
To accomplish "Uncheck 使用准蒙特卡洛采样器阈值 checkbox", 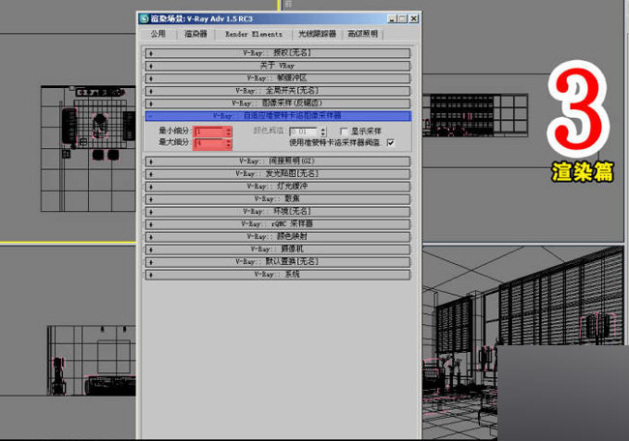I will pos(391,143).
